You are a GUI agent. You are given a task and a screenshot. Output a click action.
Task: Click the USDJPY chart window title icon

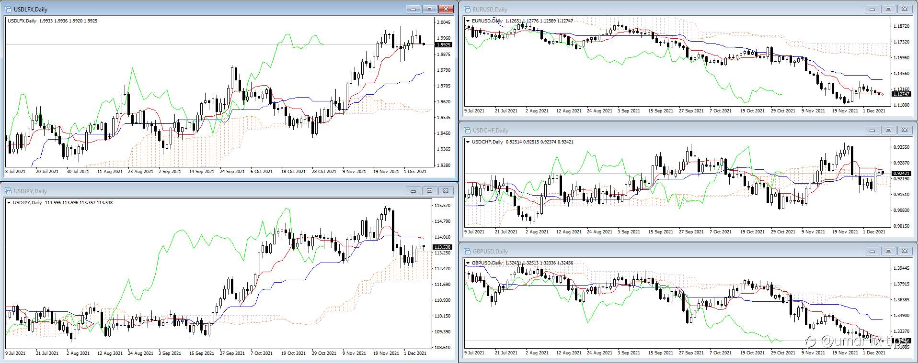[9, 191]
